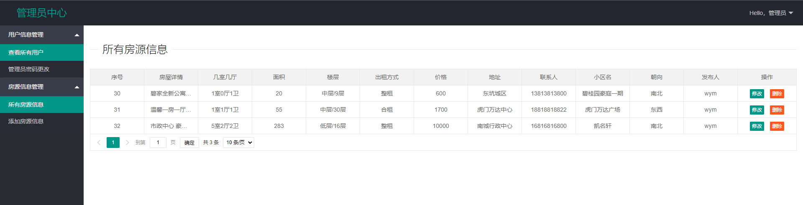
Task: Click 修改 for listing 31
Action: tap(757, 110)
